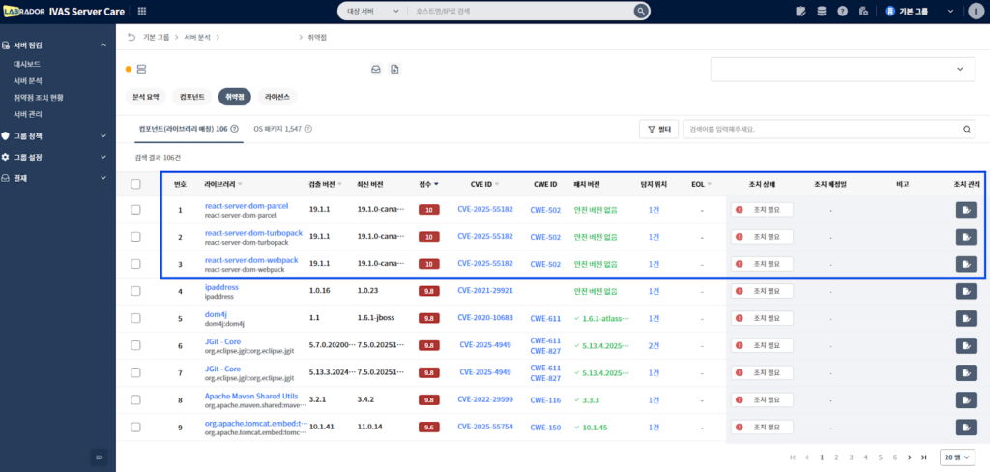
Task: Open the apps grid menu icon
Action: tap(143, 11)
